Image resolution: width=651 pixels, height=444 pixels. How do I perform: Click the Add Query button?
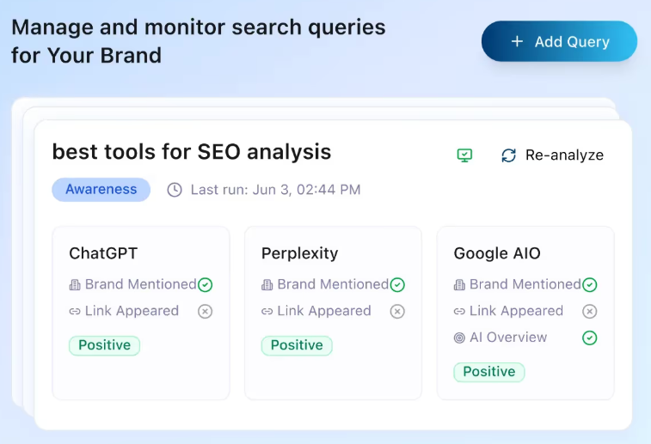tap(559, 41)
